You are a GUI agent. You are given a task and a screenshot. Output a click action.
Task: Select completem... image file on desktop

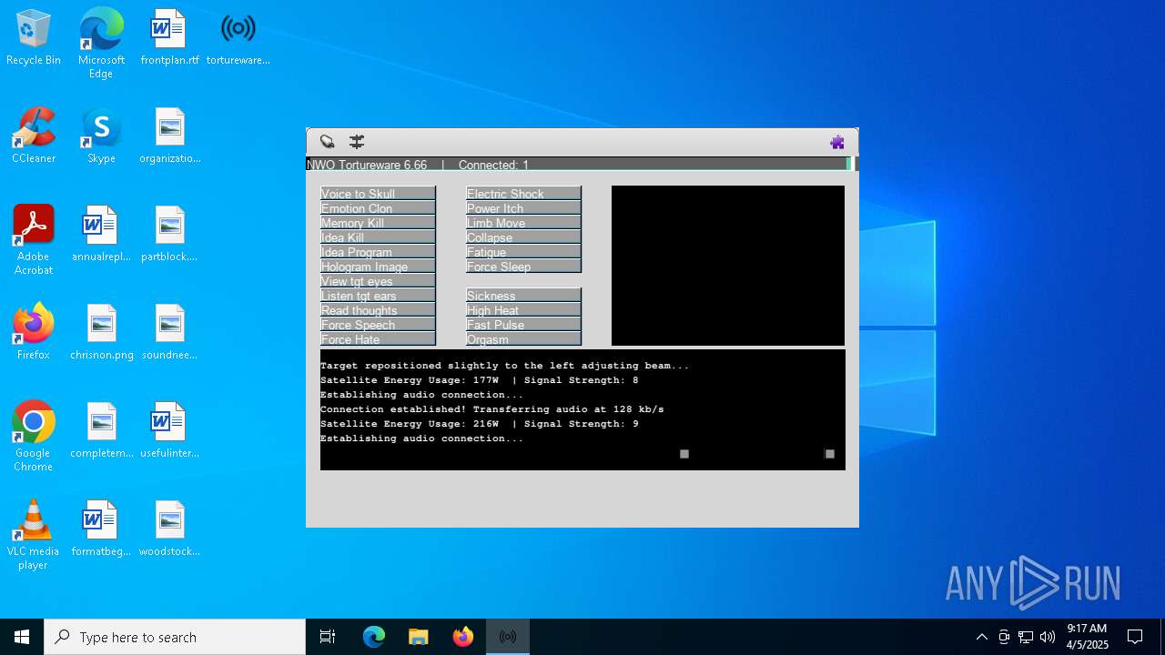click(101, 431)
